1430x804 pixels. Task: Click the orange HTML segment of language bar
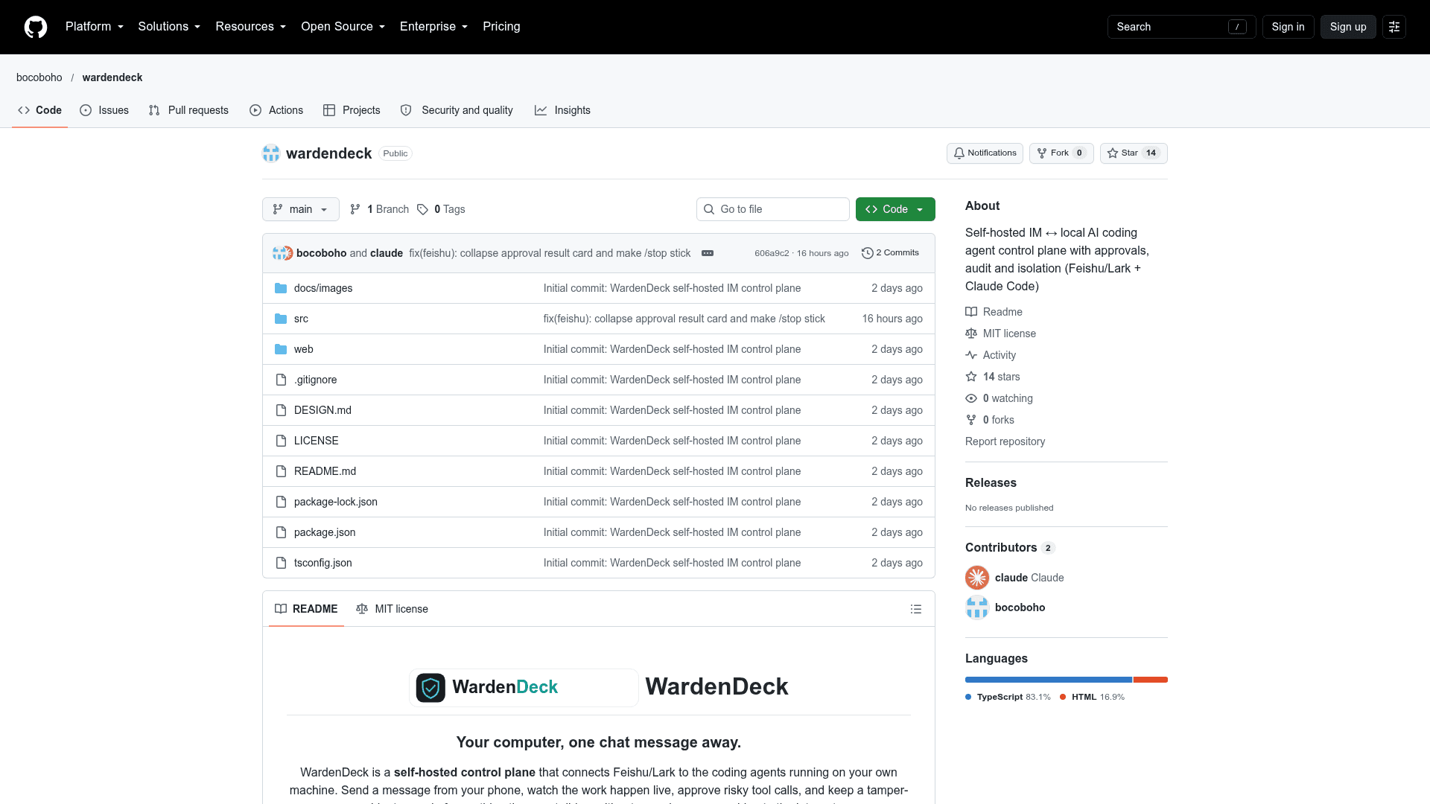(x=1151, y=680)
